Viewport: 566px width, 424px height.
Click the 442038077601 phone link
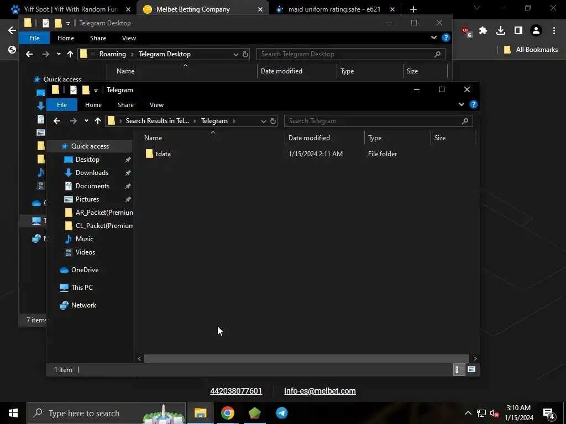(236, 391)
